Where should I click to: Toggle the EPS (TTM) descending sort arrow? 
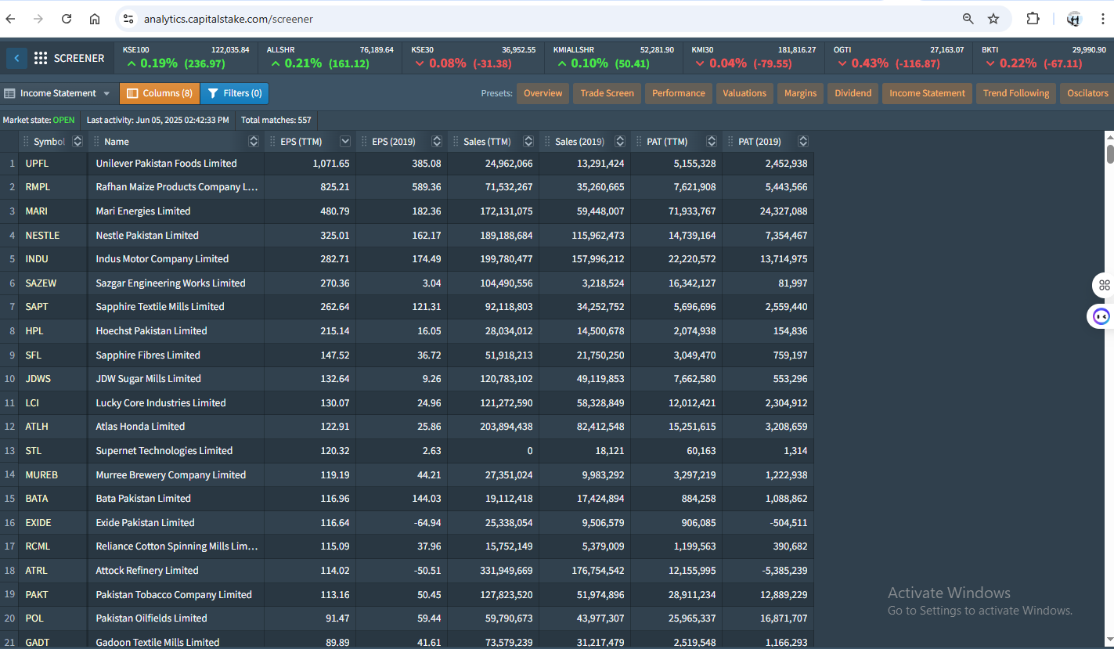click(345, 142)
